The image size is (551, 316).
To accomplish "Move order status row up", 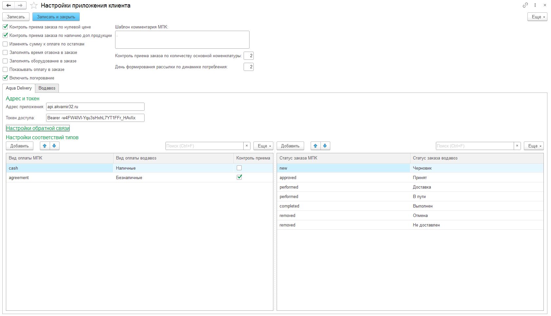I will click(316, 146).
